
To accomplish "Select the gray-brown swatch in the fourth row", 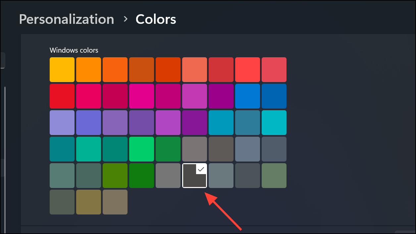I will [x=221, y=149].
